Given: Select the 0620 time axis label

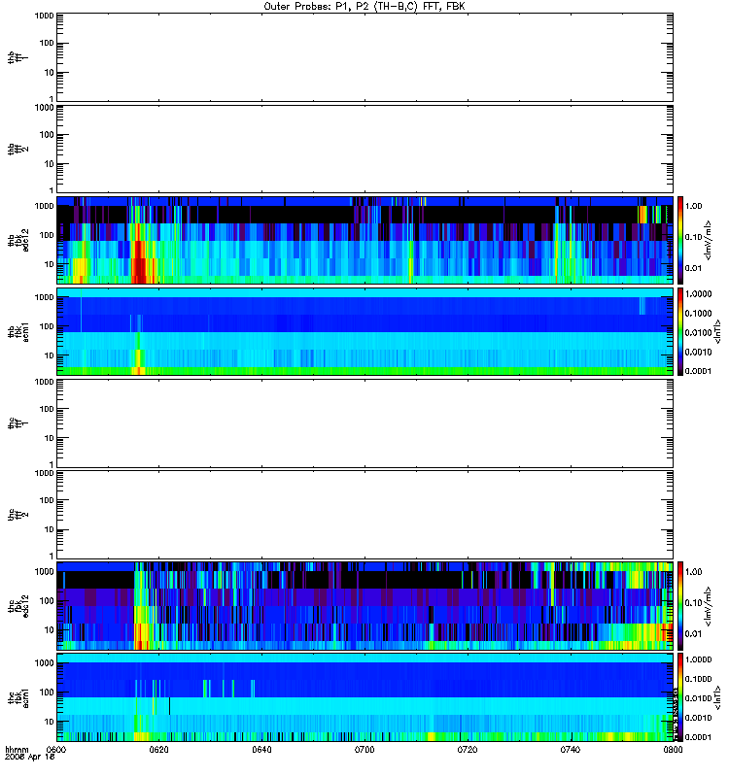Looking at the screenshot, I should coord(158,749).
